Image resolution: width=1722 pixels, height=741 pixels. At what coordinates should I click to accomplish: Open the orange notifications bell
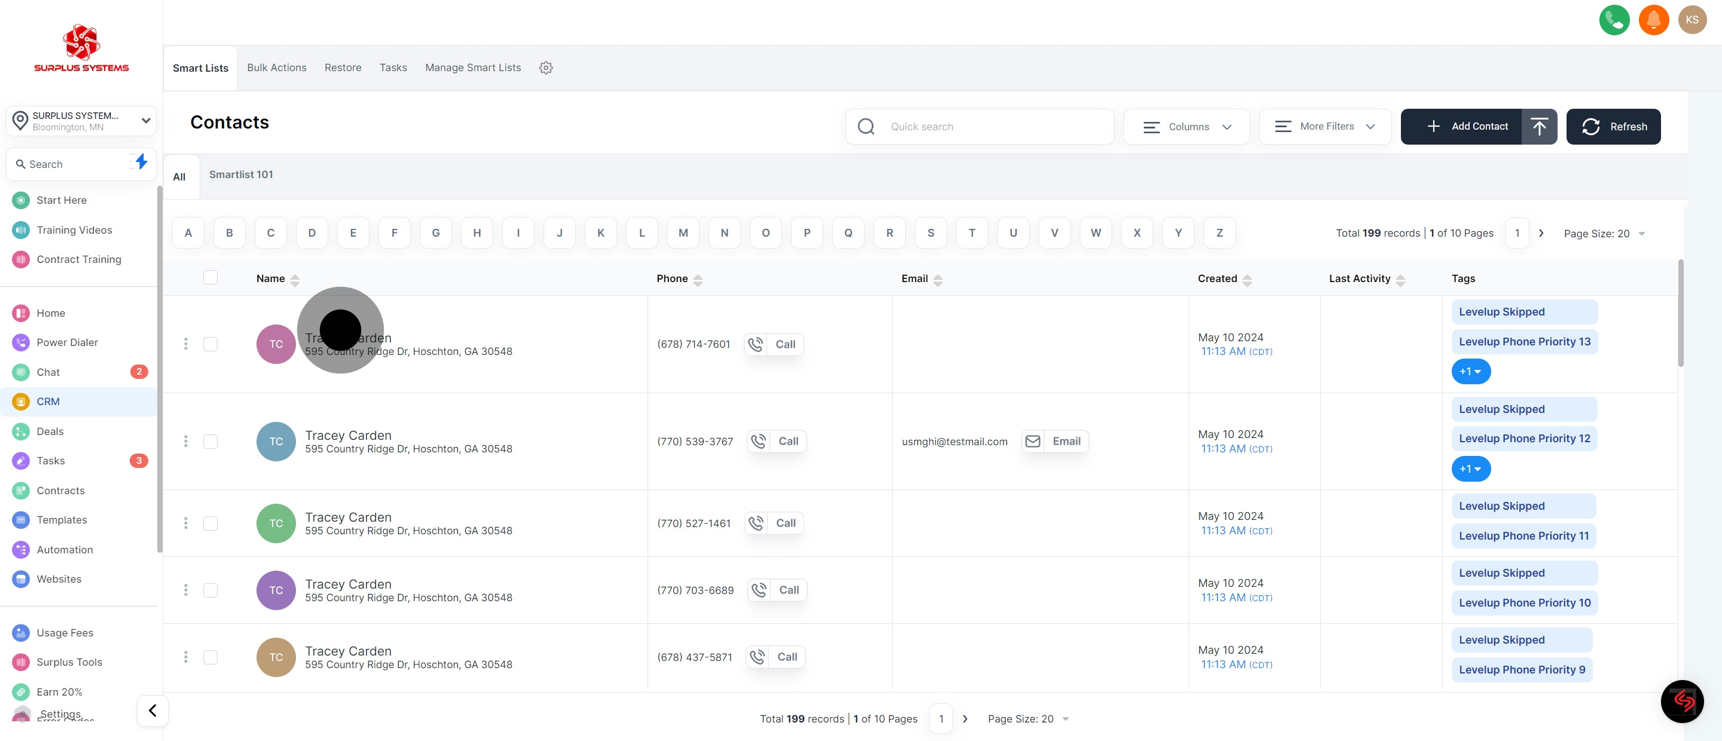pos(1653,20)
